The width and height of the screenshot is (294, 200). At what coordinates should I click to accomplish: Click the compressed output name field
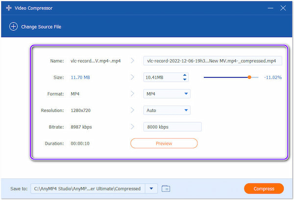pyautogui.click(x=213, y=61)
